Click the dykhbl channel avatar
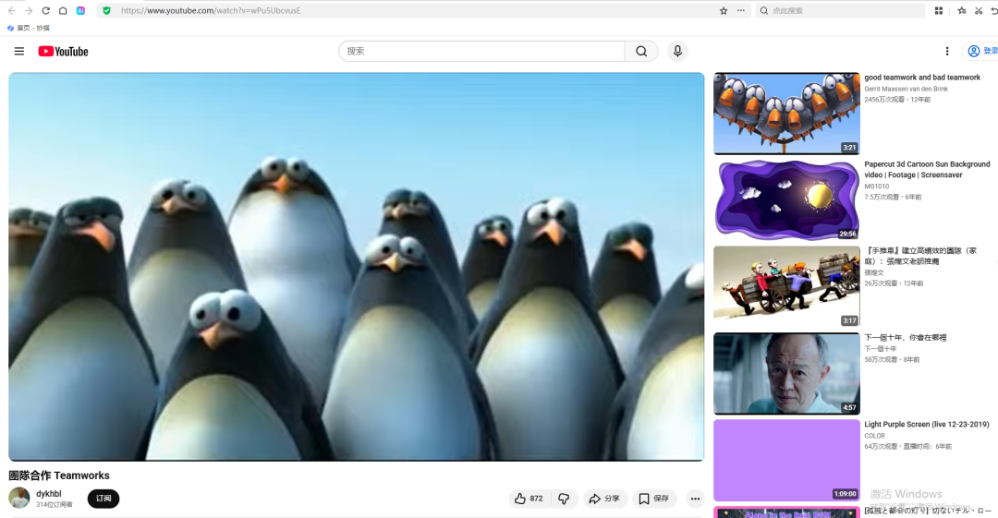 tap(19, 498)
